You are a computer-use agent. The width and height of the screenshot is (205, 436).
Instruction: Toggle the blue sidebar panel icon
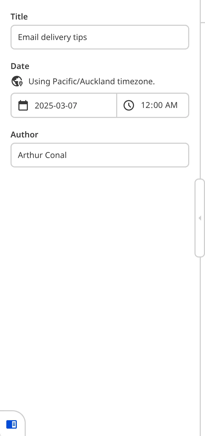point(12,424)
